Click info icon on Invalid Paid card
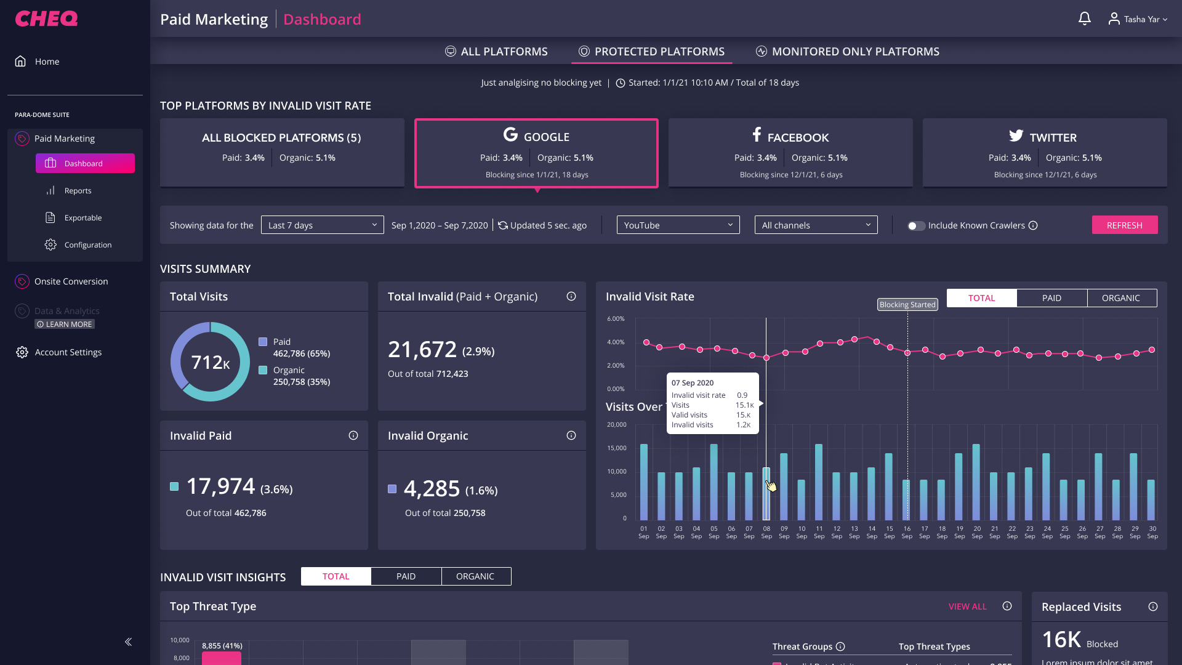This screenshot has width=1182, height=665. (353, 435)
